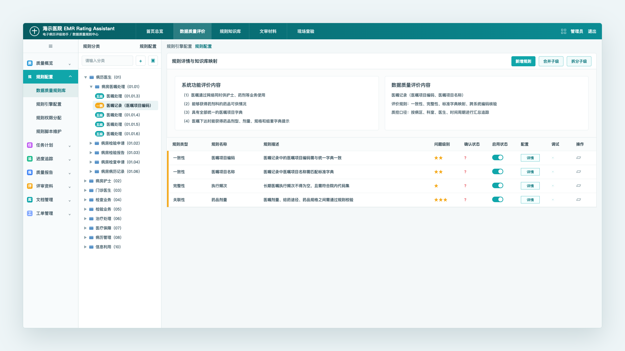Screen dimensions: 625x351
Task: Collapse the 规则配置 sidebar menu chevron
Action: (x=70, y=77)
